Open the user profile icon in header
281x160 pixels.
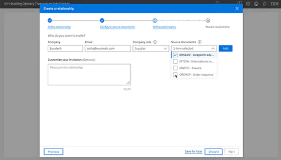(x=256, y=4)
